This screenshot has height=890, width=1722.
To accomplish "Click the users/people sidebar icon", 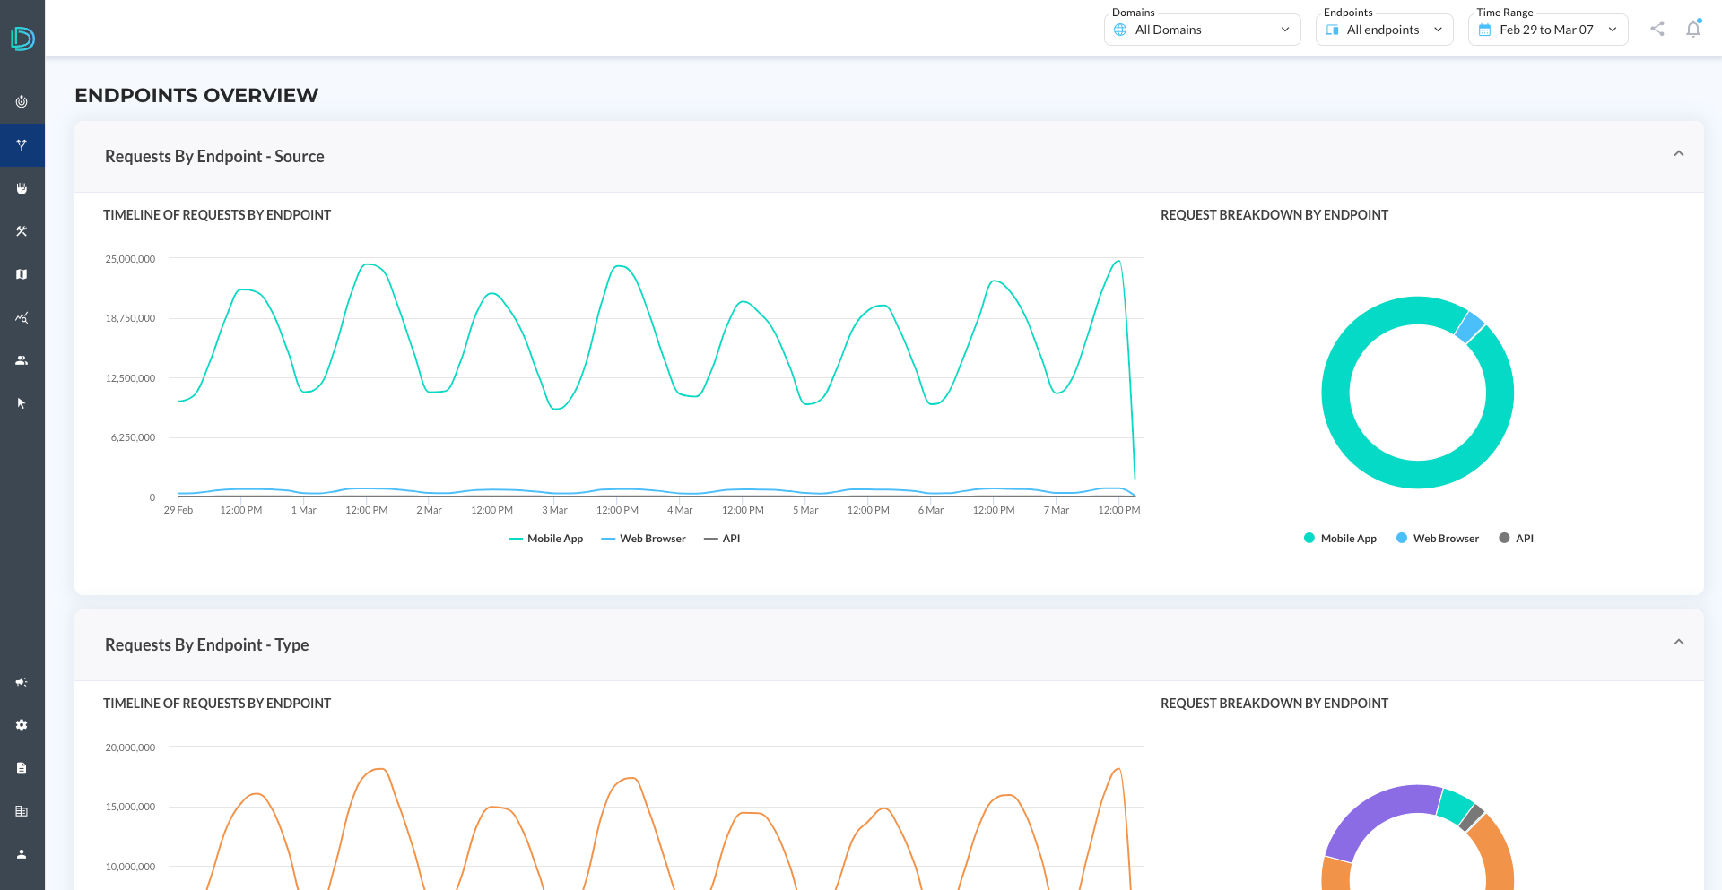I will pyautogui.click(x=21, y=360).
